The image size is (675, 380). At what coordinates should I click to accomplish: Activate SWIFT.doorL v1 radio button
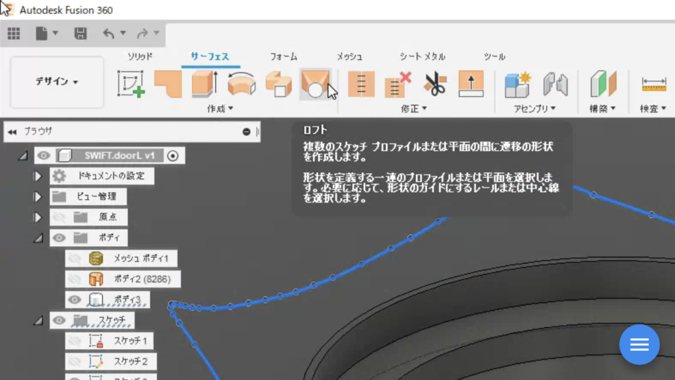pos(173,156)
